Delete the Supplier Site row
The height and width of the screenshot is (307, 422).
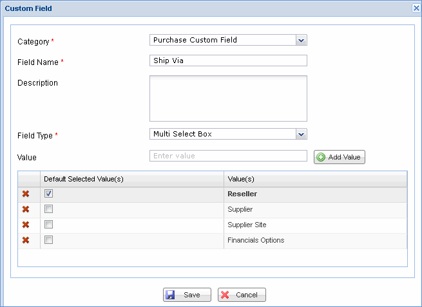(26, 225)
